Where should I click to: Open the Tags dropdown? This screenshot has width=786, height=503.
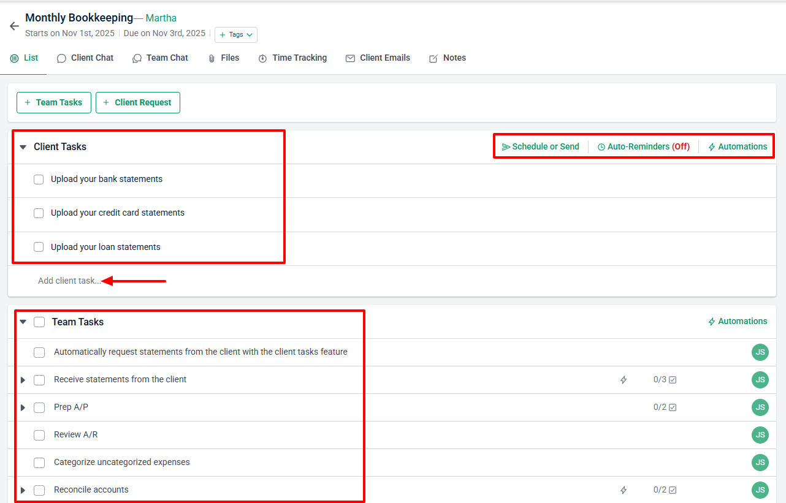point(235,35)
